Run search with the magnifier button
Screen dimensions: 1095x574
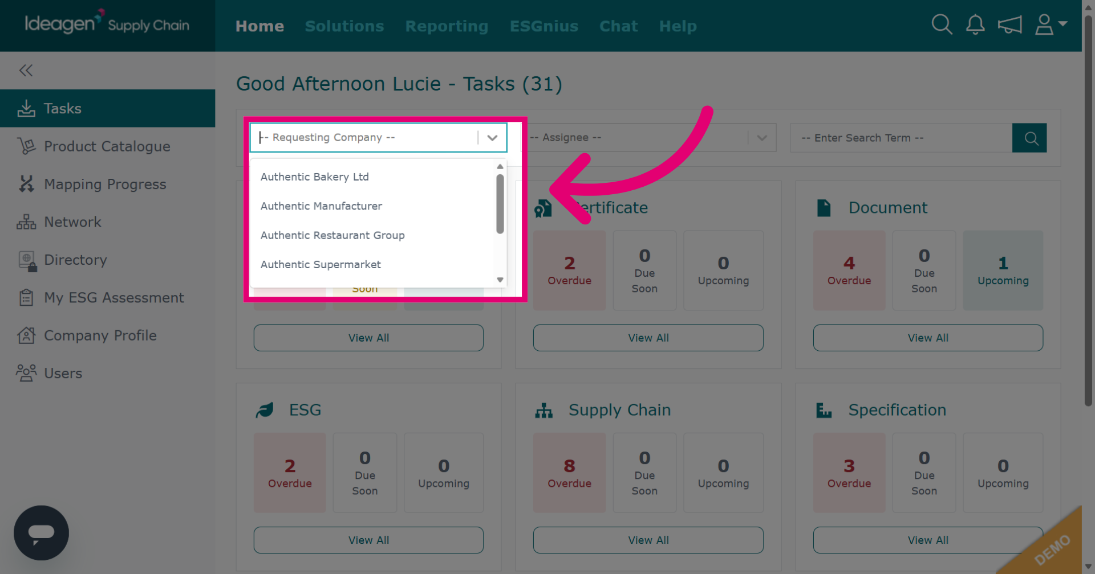(x=1029, y=138)
